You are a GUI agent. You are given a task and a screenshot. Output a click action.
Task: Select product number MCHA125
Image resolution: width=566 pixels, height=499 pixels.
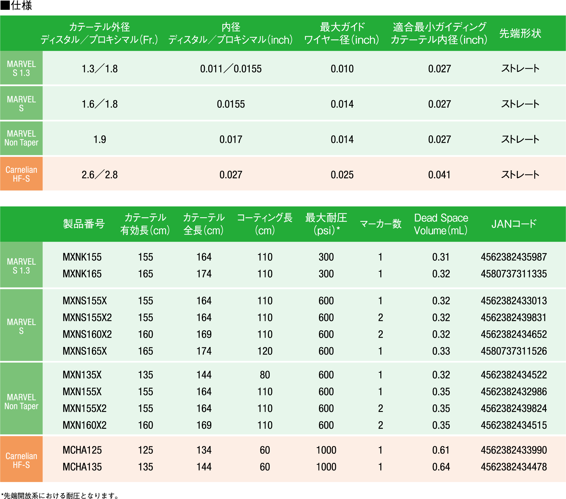[x=82, y=450]
